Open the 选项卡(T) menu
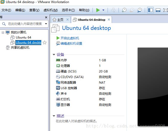This screenshot has width=168, height=131. coord(68,10)
